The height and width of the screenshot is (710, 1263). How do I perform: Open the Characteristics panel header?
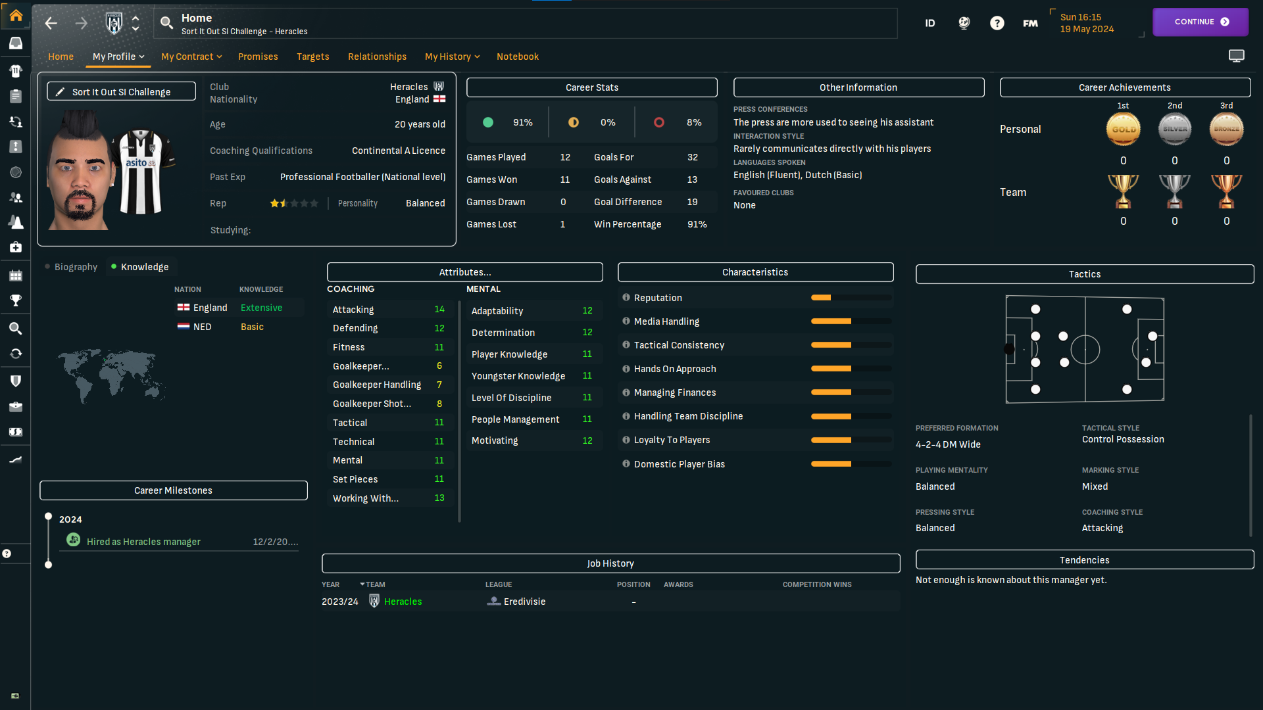(x=755, y=272)
